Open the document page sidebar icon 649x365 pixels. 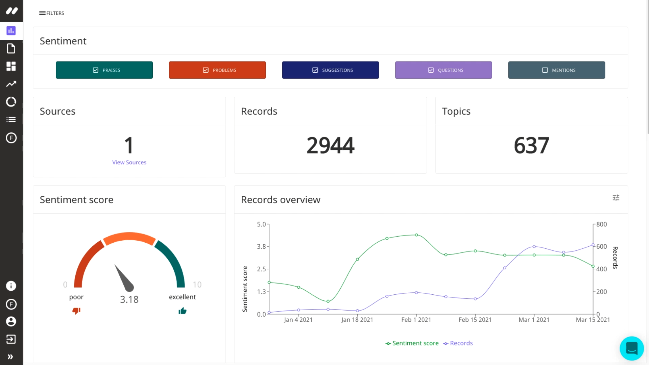point(11,49)
